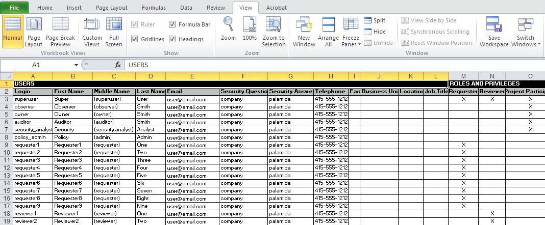Viewport: 545px width, 225px height.
Task: Click the Hide window button
Action: [x=375, y=32]
